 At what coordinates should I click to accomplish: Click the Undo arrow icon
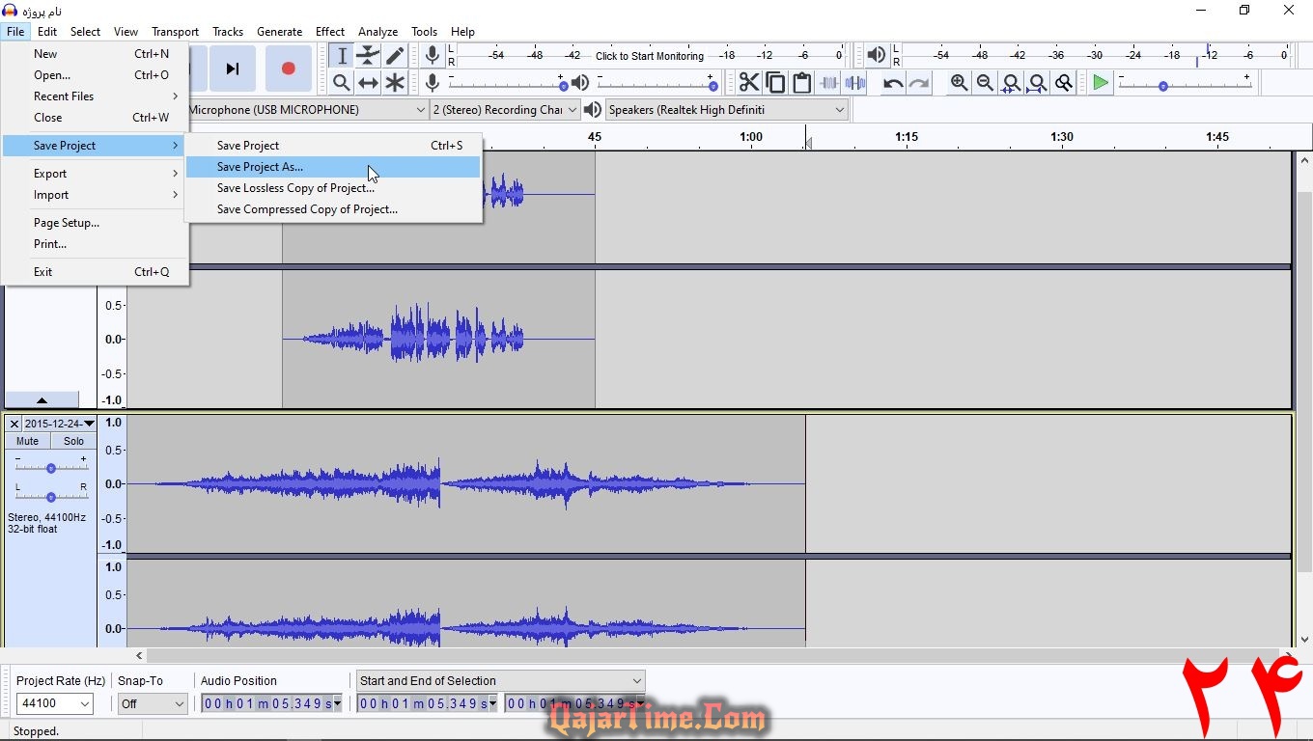click(x=893, y=83)
